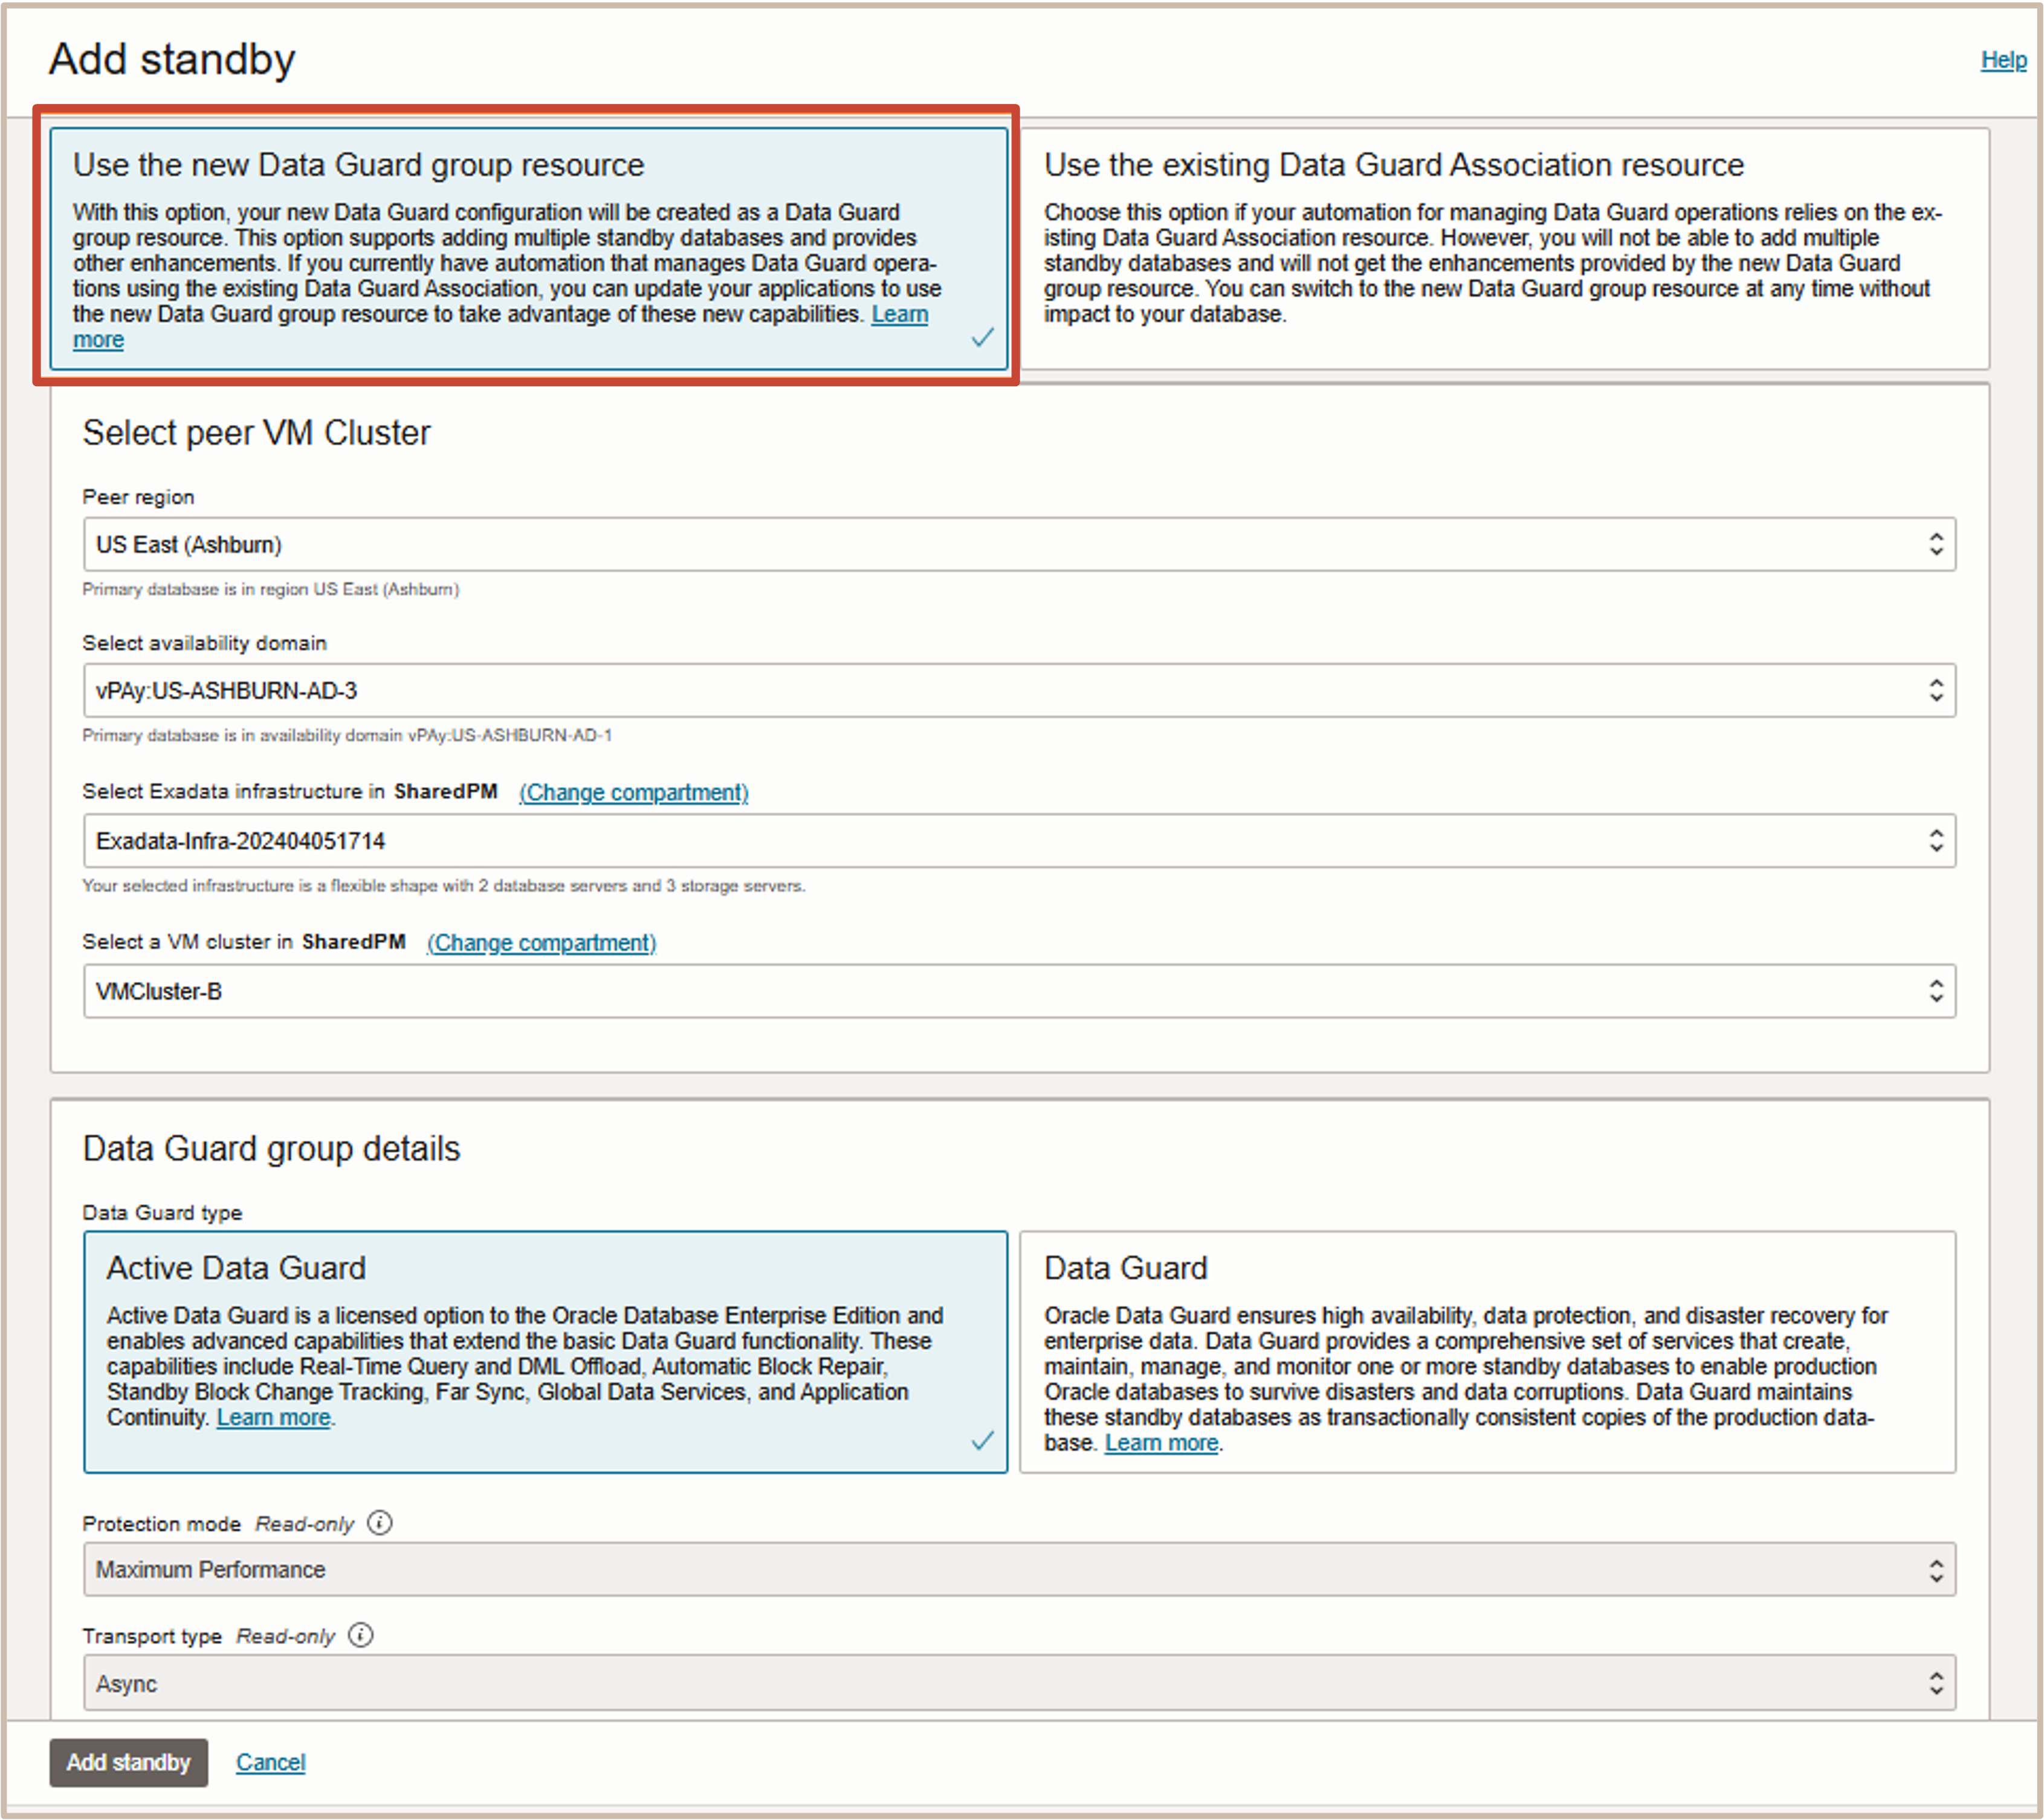Click the VM cluster selector arrow icon

1936,991
